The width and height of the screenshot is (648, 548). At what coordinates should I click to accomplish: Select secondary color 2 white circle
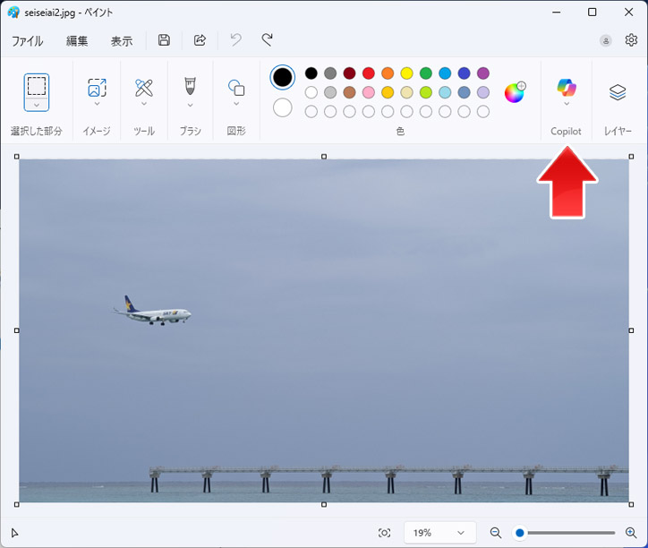[x=282, y=107]
